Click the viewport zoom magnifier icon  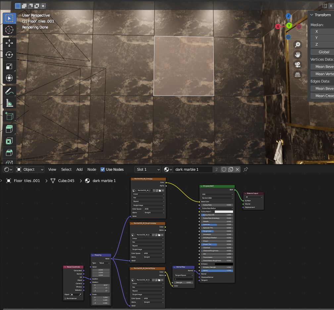click(298, 45)
